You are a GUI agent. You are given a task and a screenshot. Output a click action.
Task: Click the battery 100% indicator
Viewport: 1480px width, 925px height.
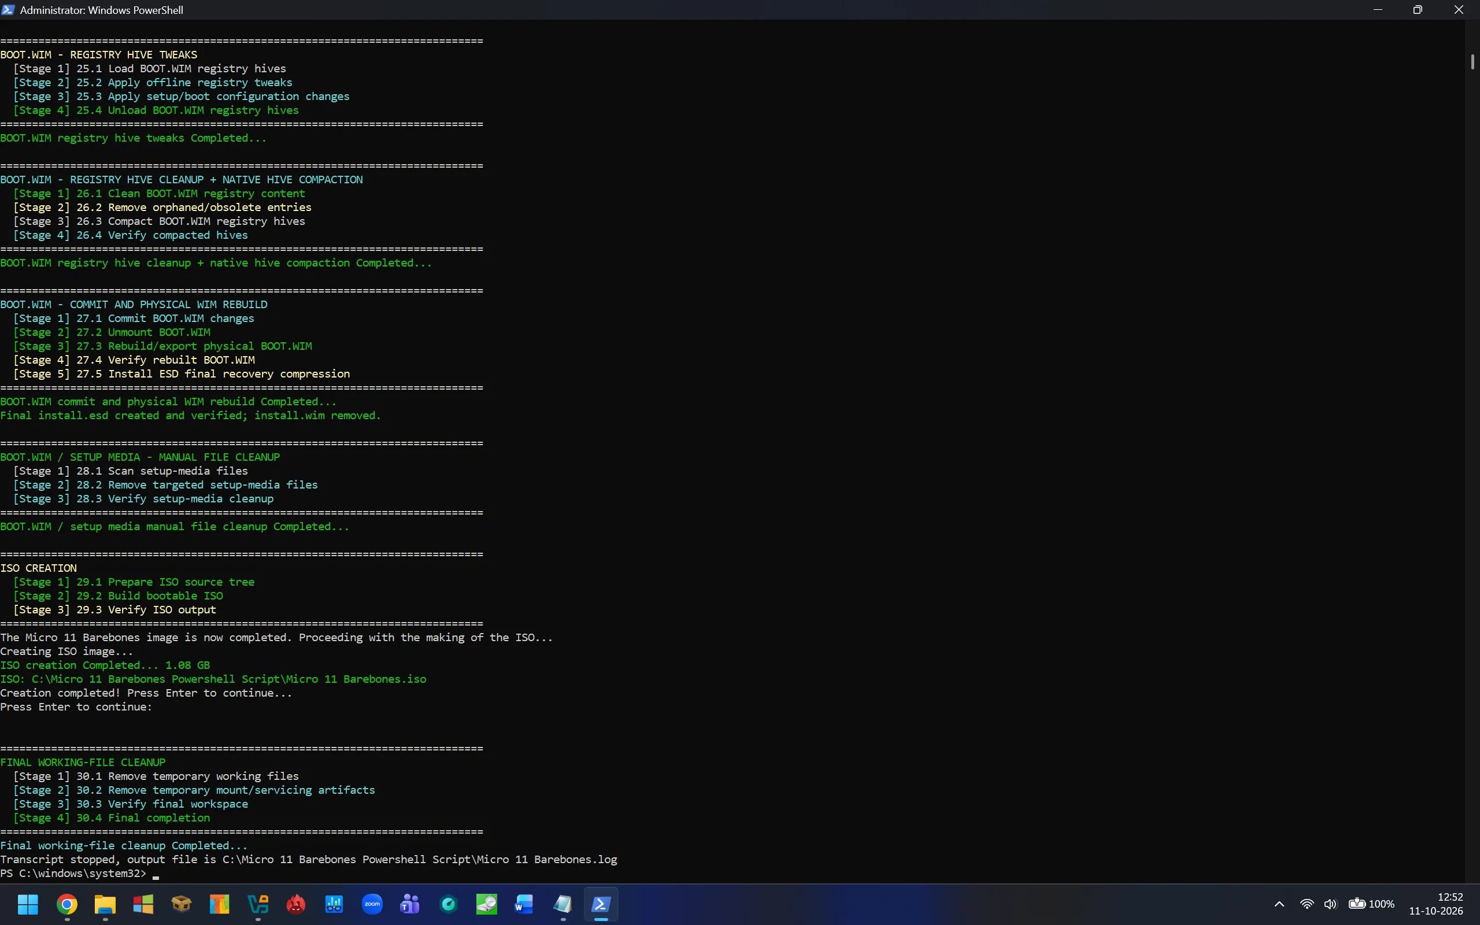1372,904
